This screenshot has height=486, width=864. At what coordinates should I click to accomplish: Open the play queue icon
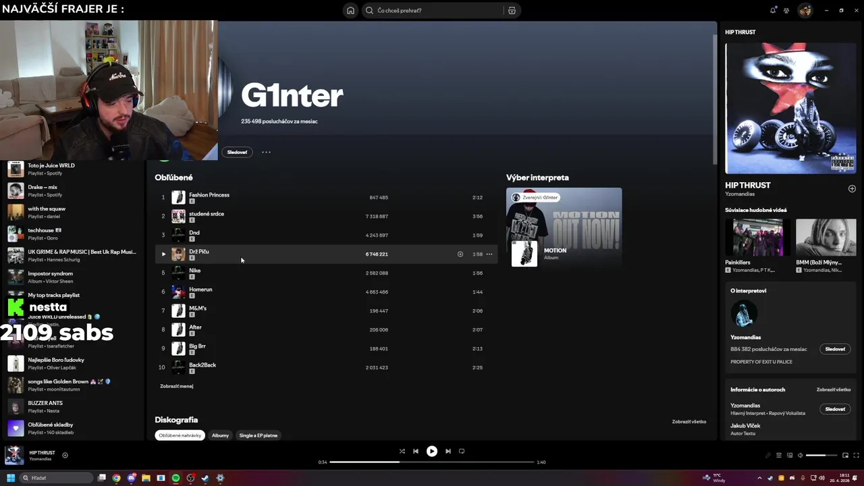tap(779, 456)
